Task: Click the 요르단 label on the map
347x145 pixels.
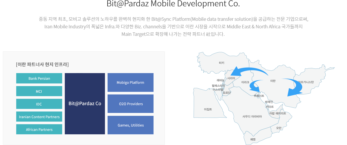Action: (227, 93)
